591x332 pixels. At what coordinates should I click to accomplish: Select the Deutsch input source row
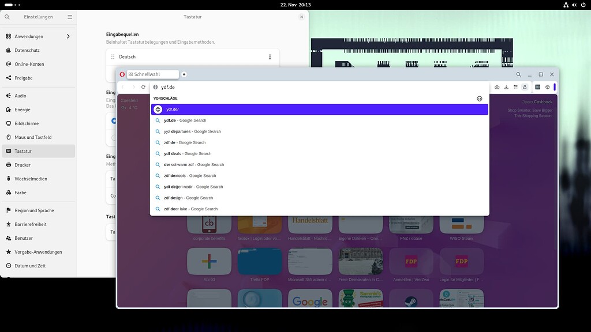[x=193, y=57]
